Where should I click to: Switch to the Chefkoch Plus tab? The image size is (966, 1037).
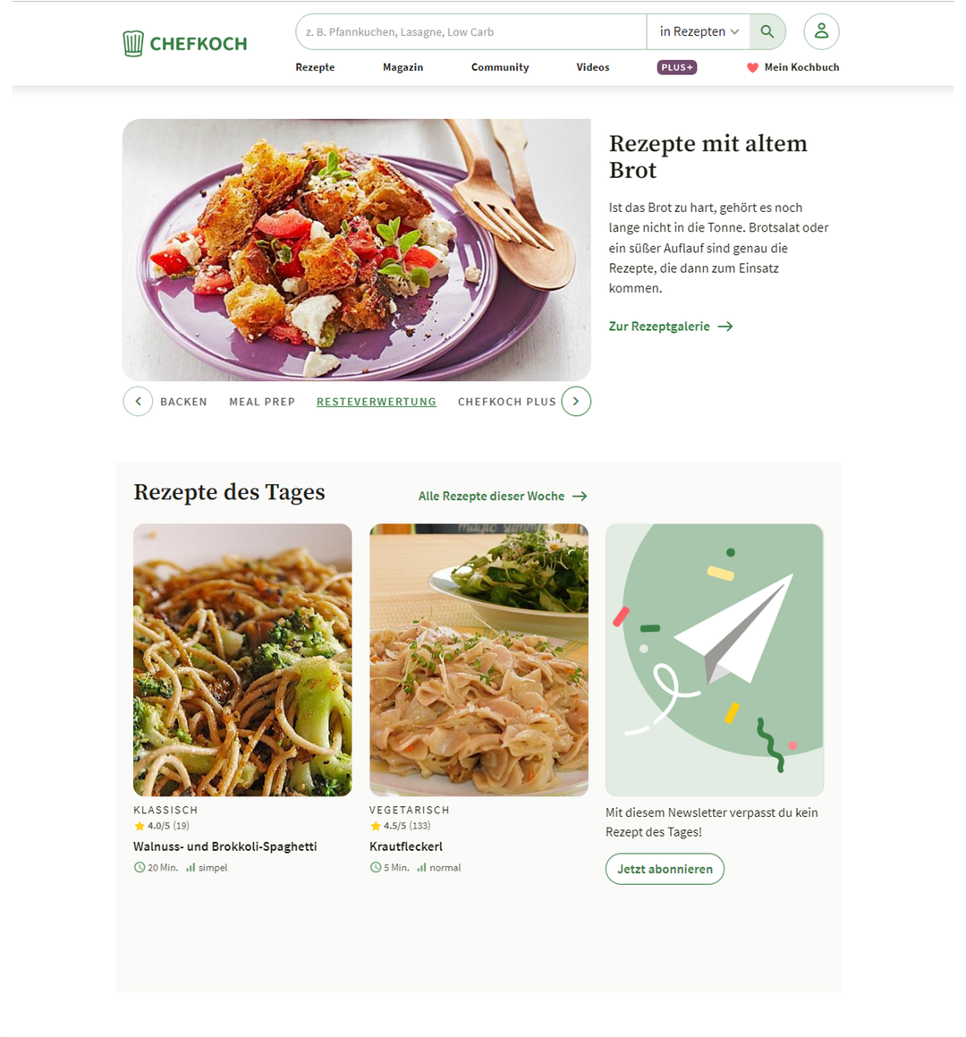506,402
